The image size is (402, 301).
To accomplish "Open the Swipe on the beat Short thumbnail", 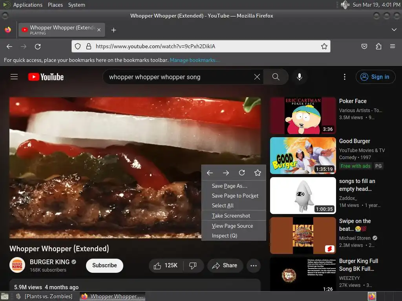I will 303,236.
